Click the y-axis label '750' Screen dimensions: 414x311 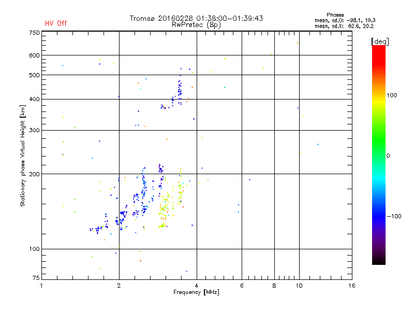click(34, 33)
